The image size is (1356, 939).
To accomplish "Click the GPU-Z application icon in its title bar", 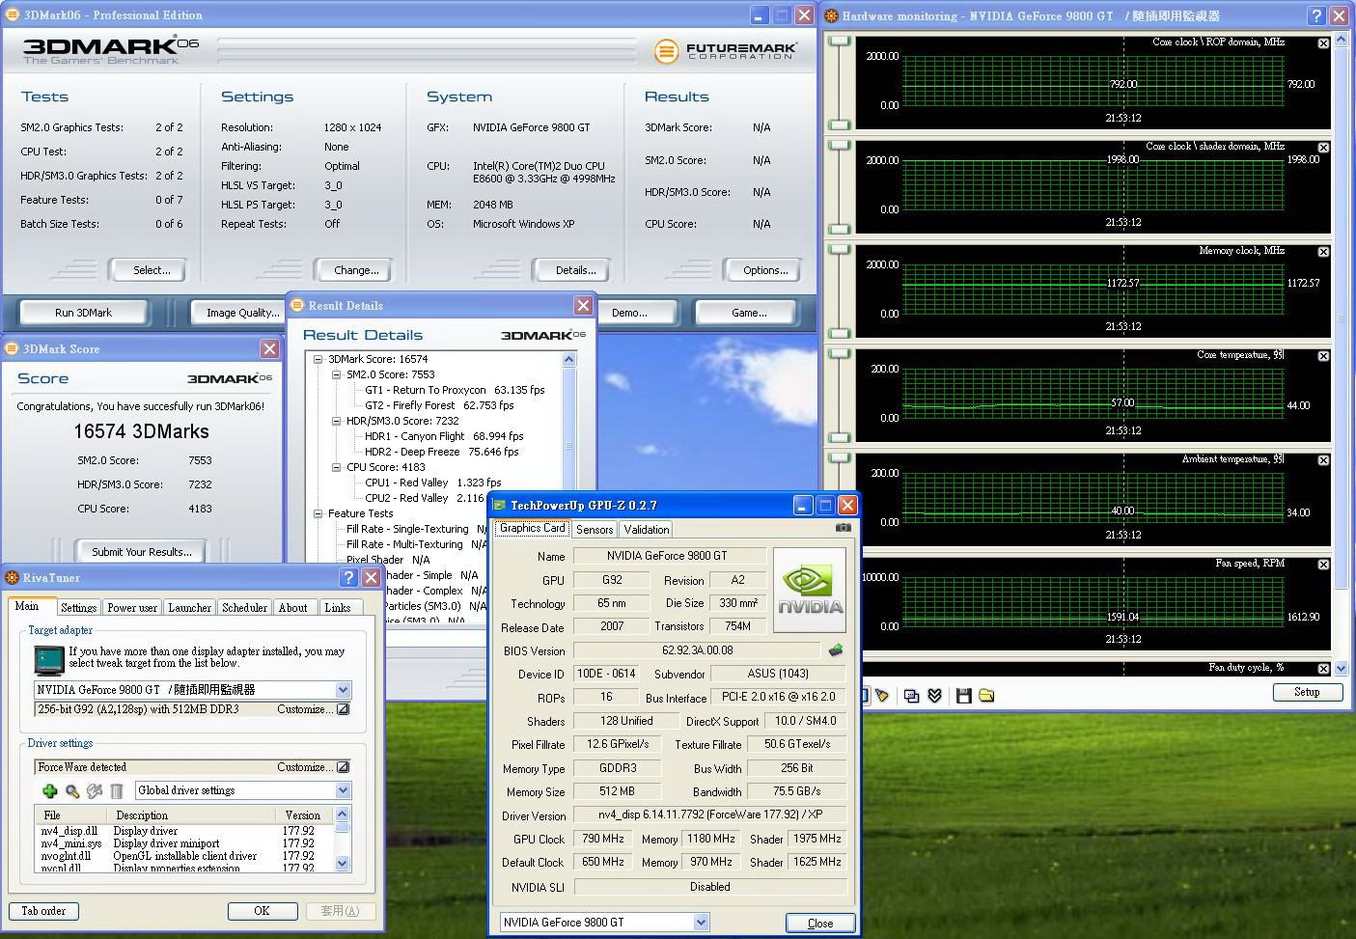I will point(500,505).
